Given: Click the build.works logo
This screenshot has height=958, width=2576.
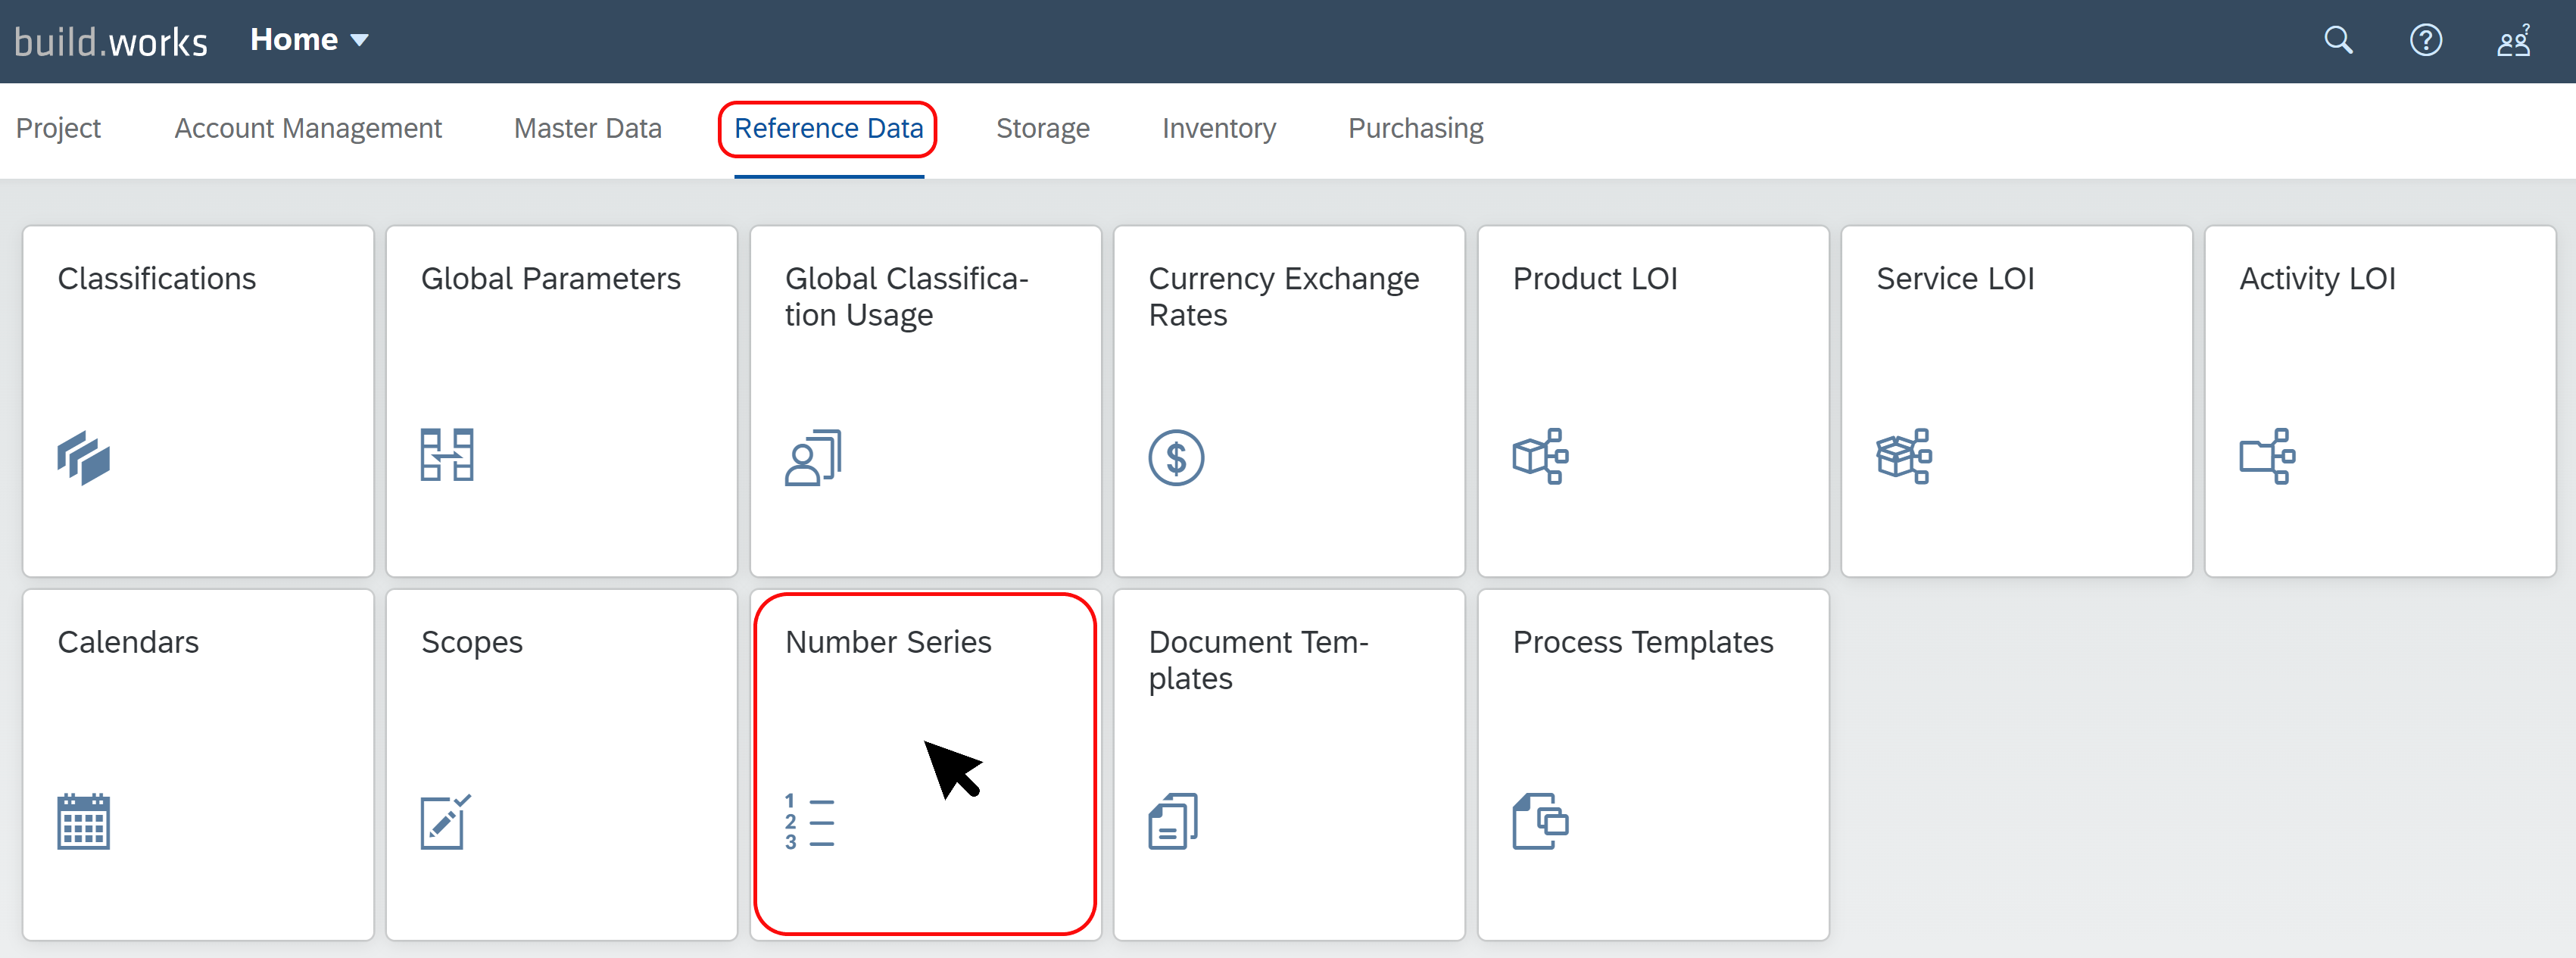Looking at the screenshot, I should click(111, 41).
